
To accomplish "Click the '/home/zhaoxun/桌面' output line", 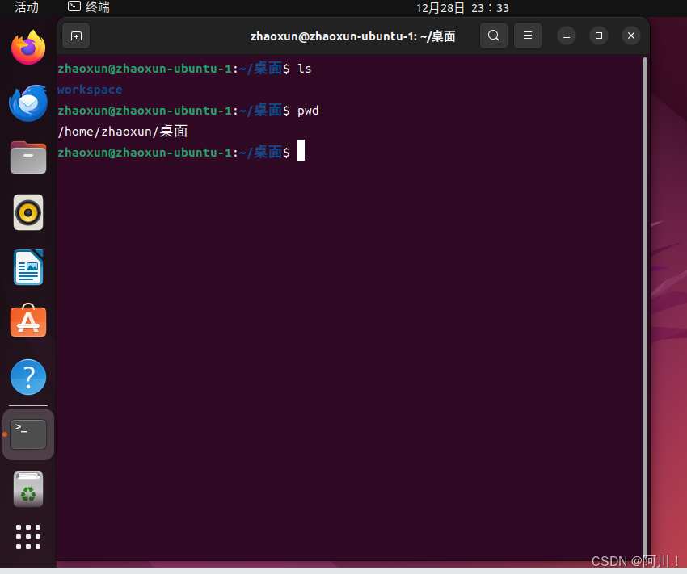I will coord(123,132).
